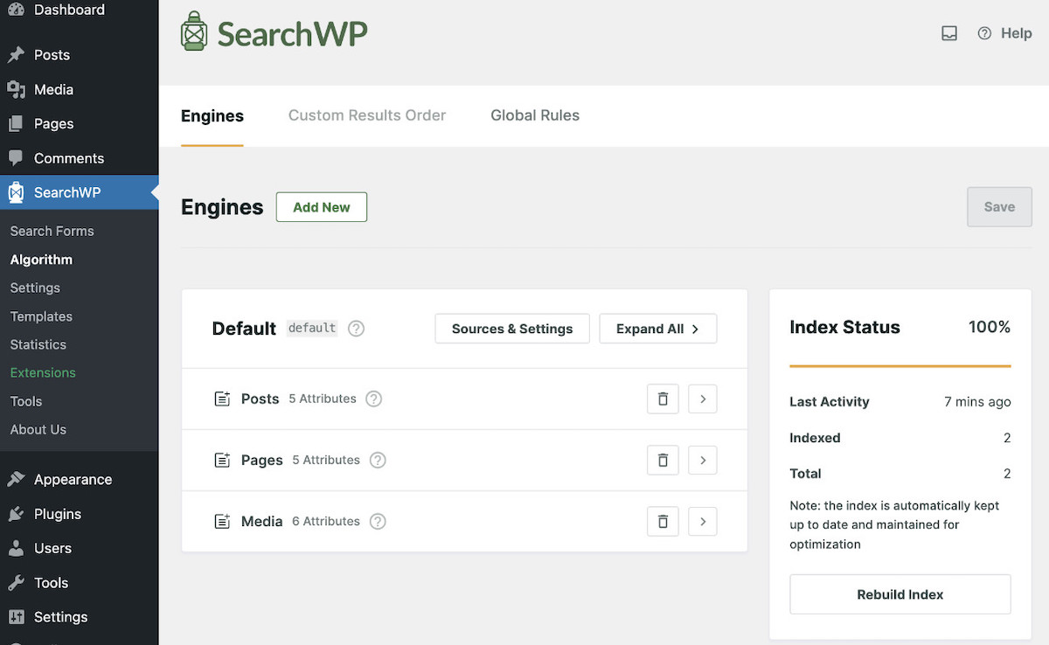Screen dimensions: 1049x645
Task: Click the 'Indexed' label in Index Status
Action: pos(815,438)
